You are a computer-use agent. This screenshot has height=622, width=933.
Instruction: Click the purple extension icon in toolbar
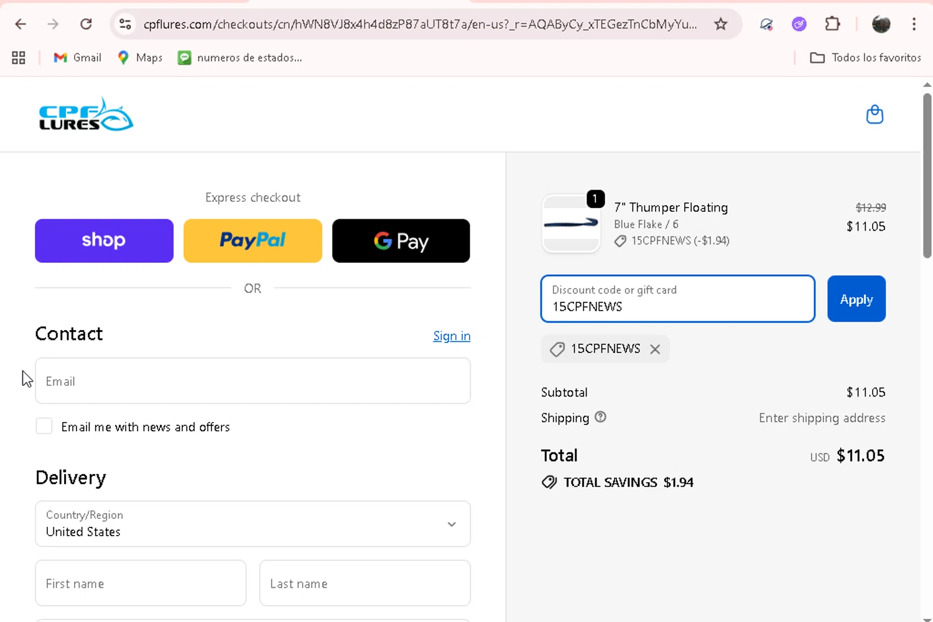tap(799, 24)
